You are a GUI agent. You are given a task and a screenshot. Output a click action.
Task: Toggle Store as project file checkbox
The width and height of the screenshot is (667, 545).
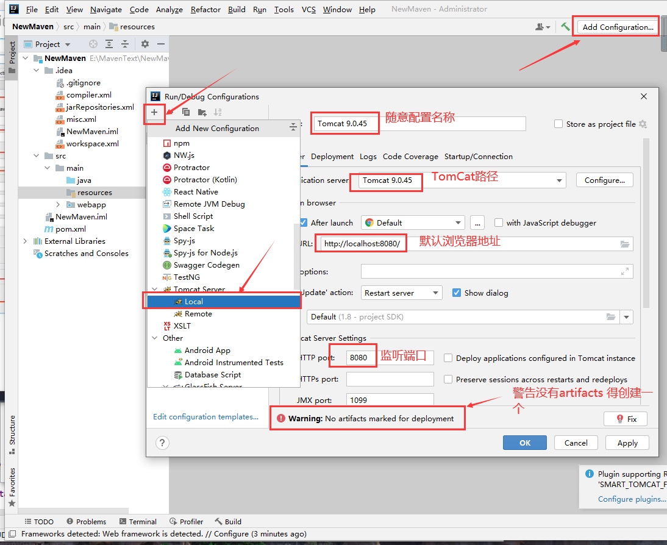pyautogui.click(x=558, y=124)
